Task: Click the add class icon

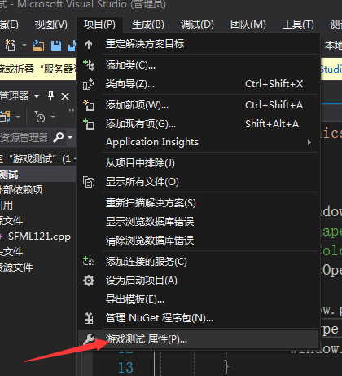Action: pos(89,65)
